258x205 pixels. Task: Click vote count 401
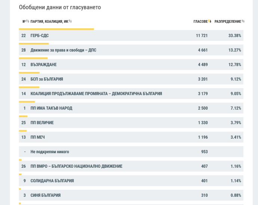pos(205,181)
